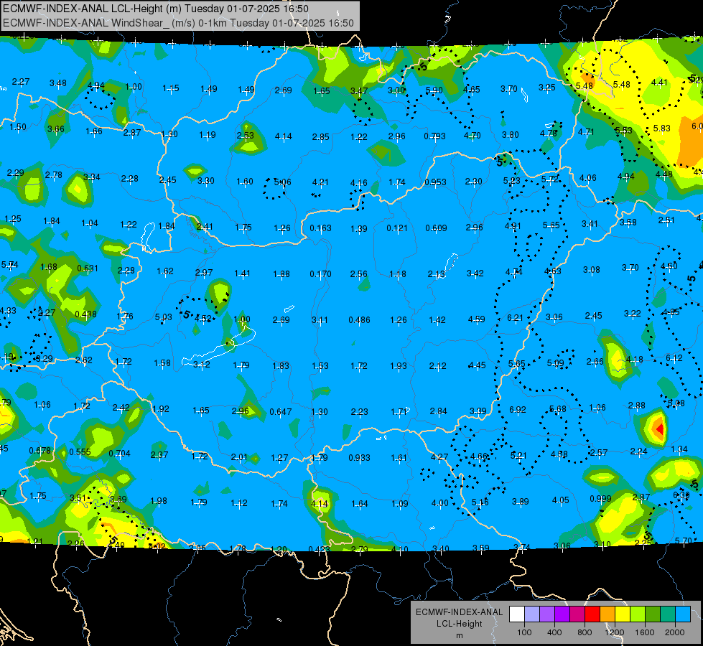Click the wind shear value 0.555
This screenshot has height=646, width=703.
80,452
